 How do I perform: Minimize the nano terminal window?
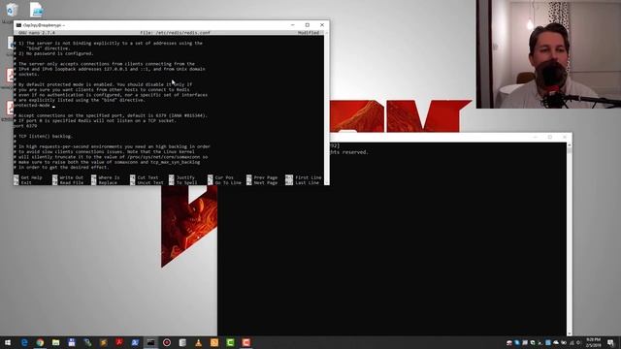pyautogui.click(x=293, y=25)
